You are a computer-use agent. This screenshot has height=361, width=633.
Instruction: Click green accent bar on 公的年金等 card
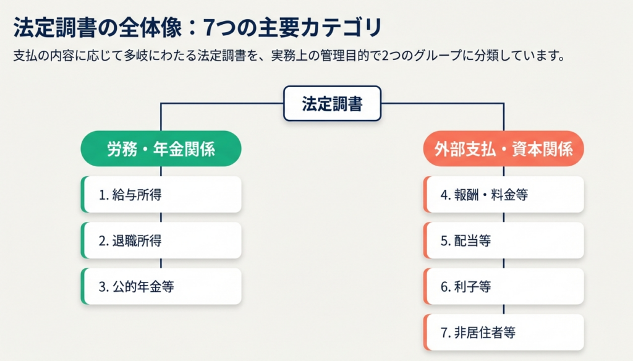click(x=82, y=286)
